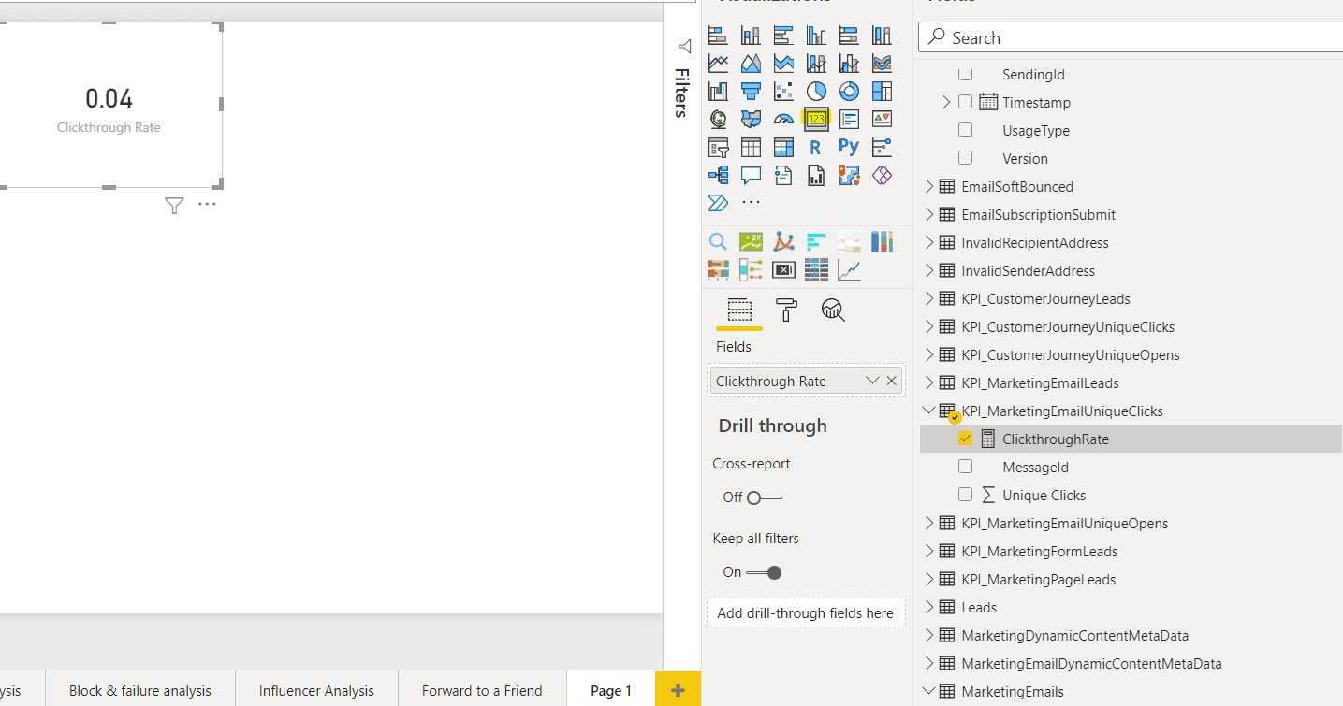
Task: Open the Q&A visual
Action: coord(750,175)
